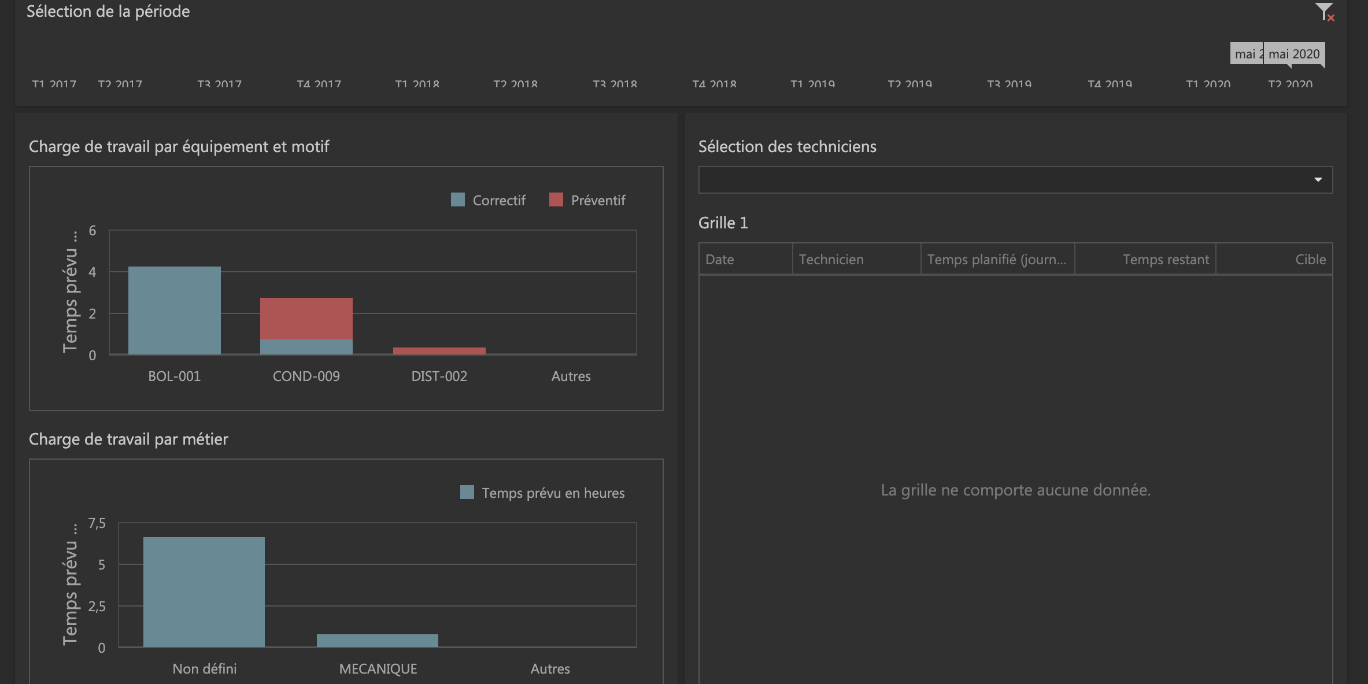Select the partially hidden 'mai 2' start marker

(x=1247, y=54)
